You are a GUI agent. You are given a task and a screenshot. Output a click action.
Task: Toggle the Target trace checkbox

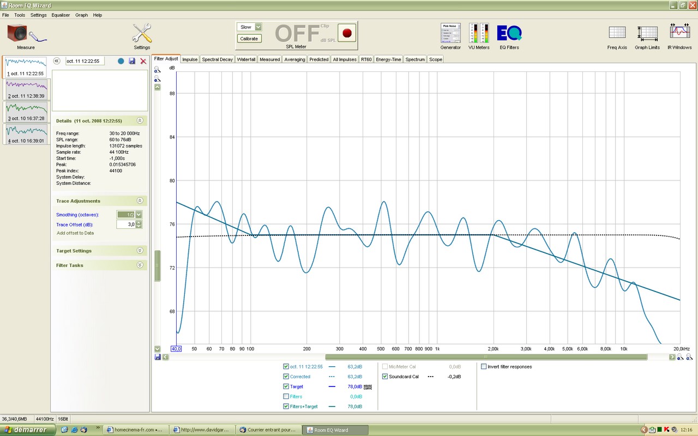(x=286, y=386)
